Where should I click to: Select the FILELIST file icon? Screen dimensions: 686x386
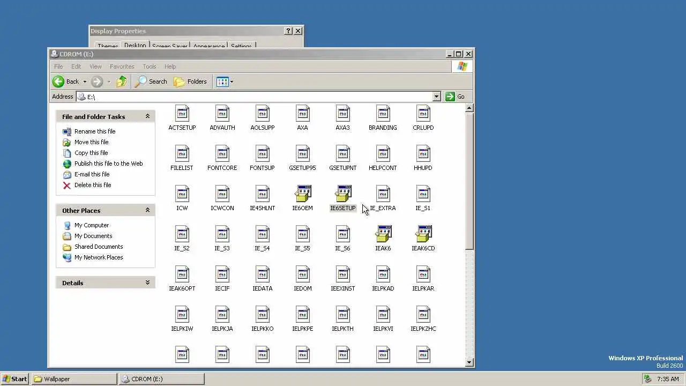click(x=182, y=154)
